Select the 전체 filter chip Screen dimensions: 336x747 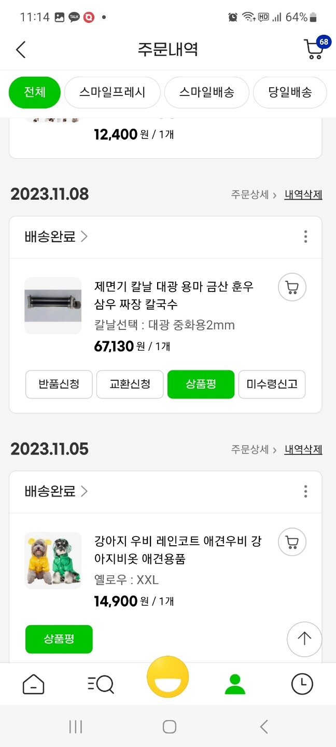coord(34,92)
